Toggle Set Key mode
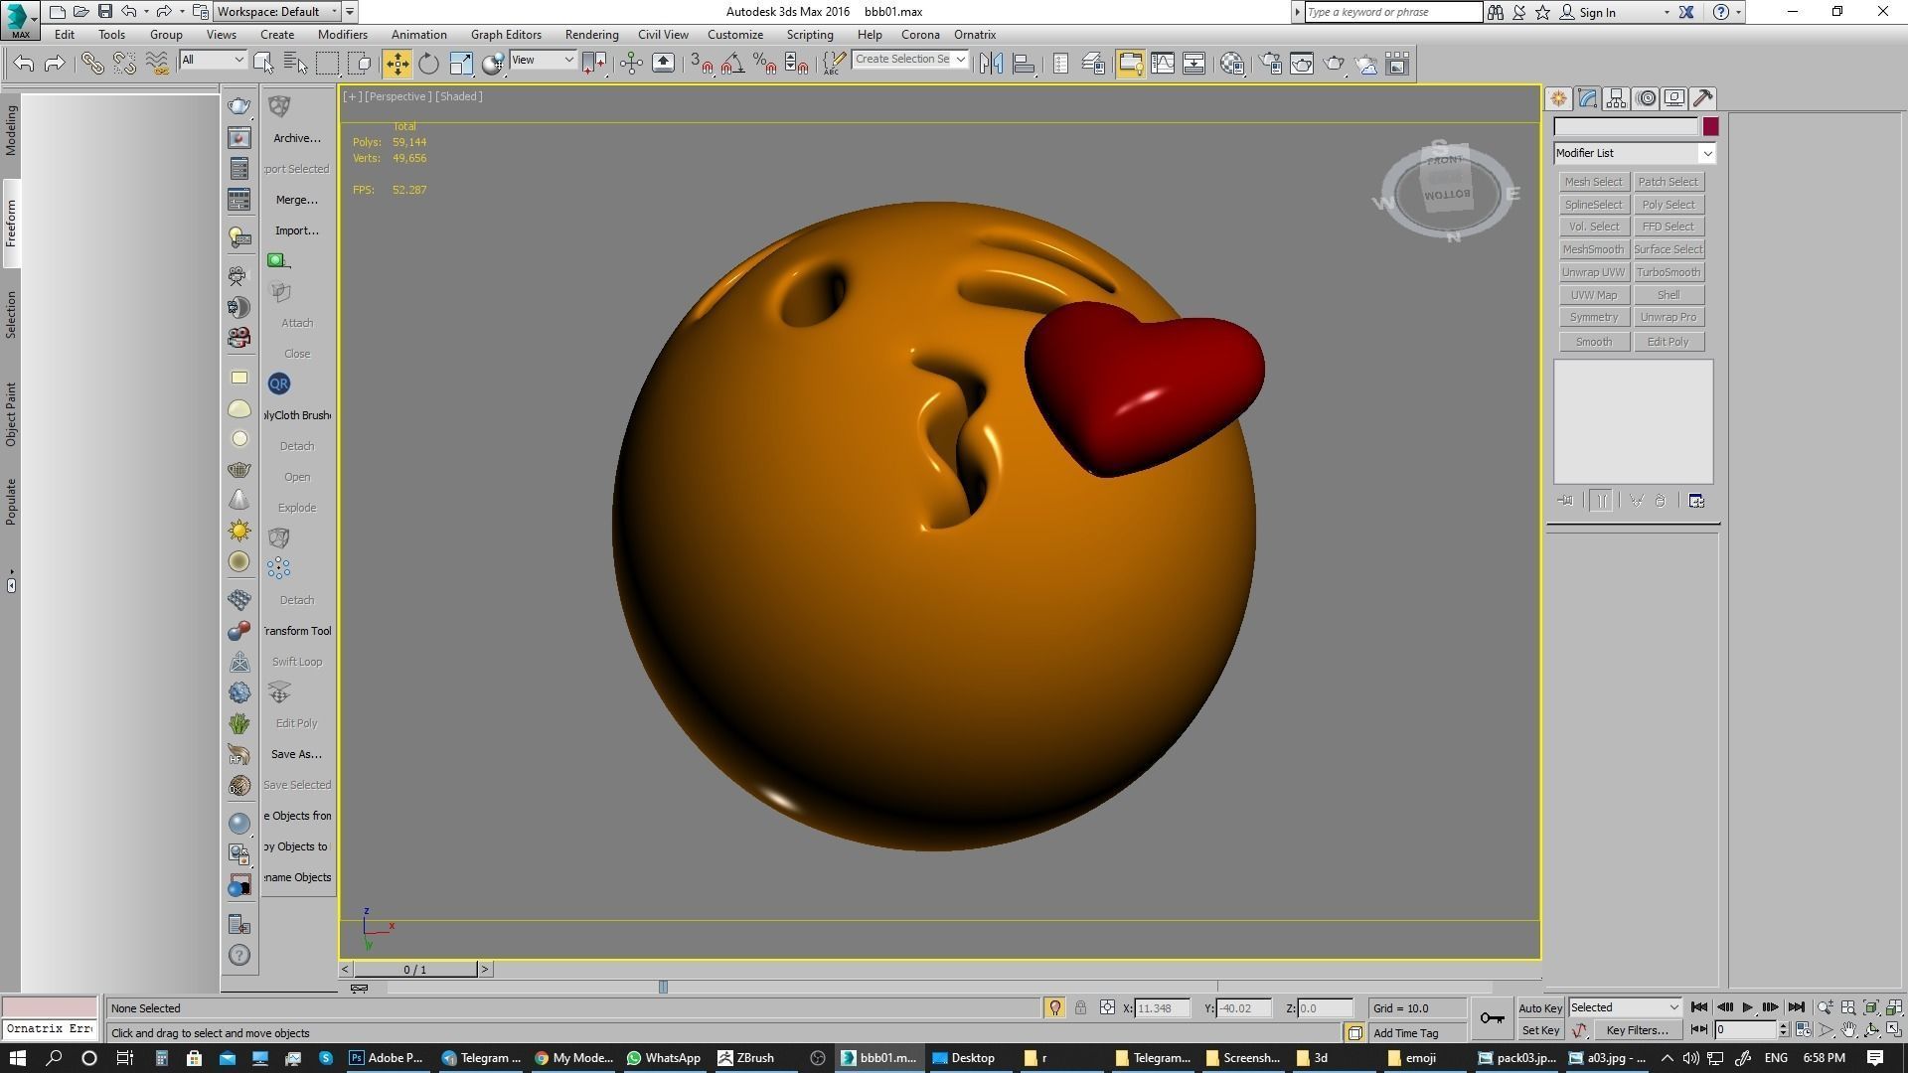Screen dimensions: 1908x1073 click(1540, 1030)
